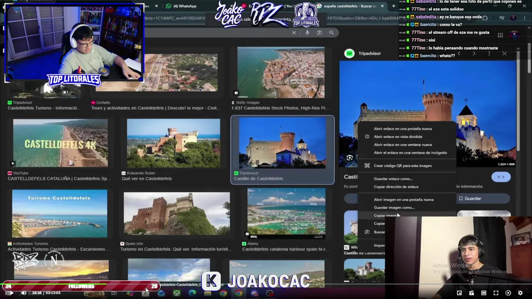Click '1.637 Castelldefels Stock Photos' result title

click(x=280, y=108)
